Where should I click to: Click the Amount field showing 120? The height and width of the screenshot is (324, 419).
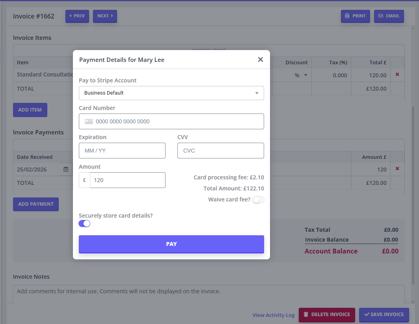click(x=127, y=180)
